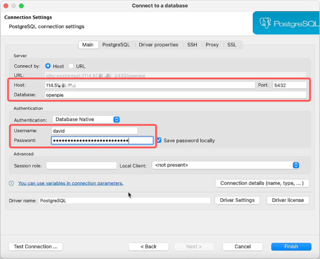The height and width of the screenshot is (259, 320).
Task: Uncheck Save password locally checkbox
Action: (x=159, y=140)
